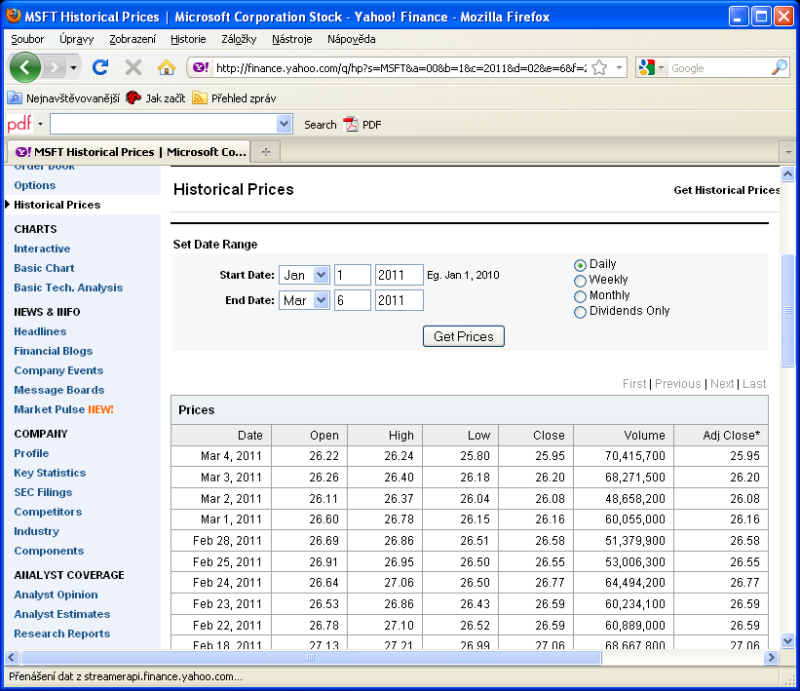Image resolution: width=800 pixels, height=691 pixels.
Task: Open the pdf toolbar logo dropdown arrow
Action: (x=40, y=124)
